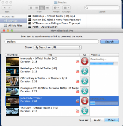Image resolution: width=123 pixels, height=126 pixels.
Task: Switch Finder to icon view
Action: [31, 8]
